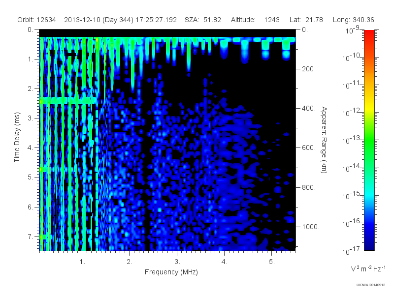Click the 'Long: 340.36' value
Screen dimensions: 394x295
353,20
